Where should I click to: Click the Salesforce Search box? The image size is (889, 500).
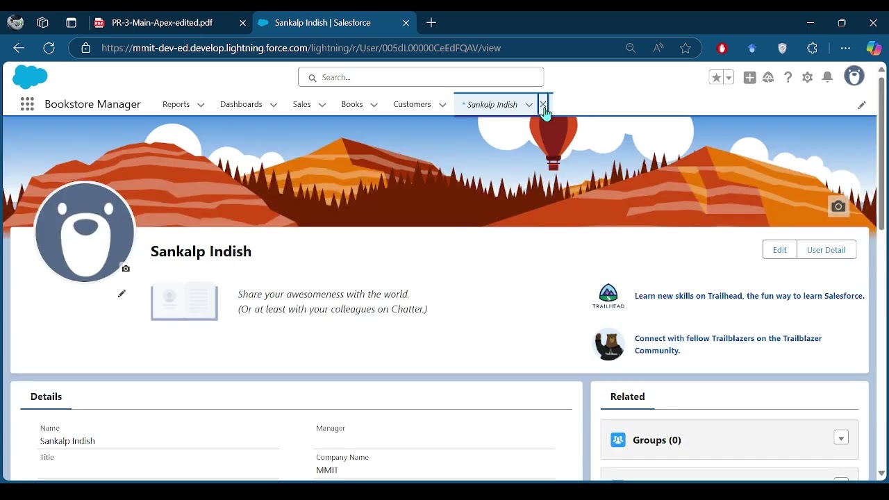[x=421, y=77]
